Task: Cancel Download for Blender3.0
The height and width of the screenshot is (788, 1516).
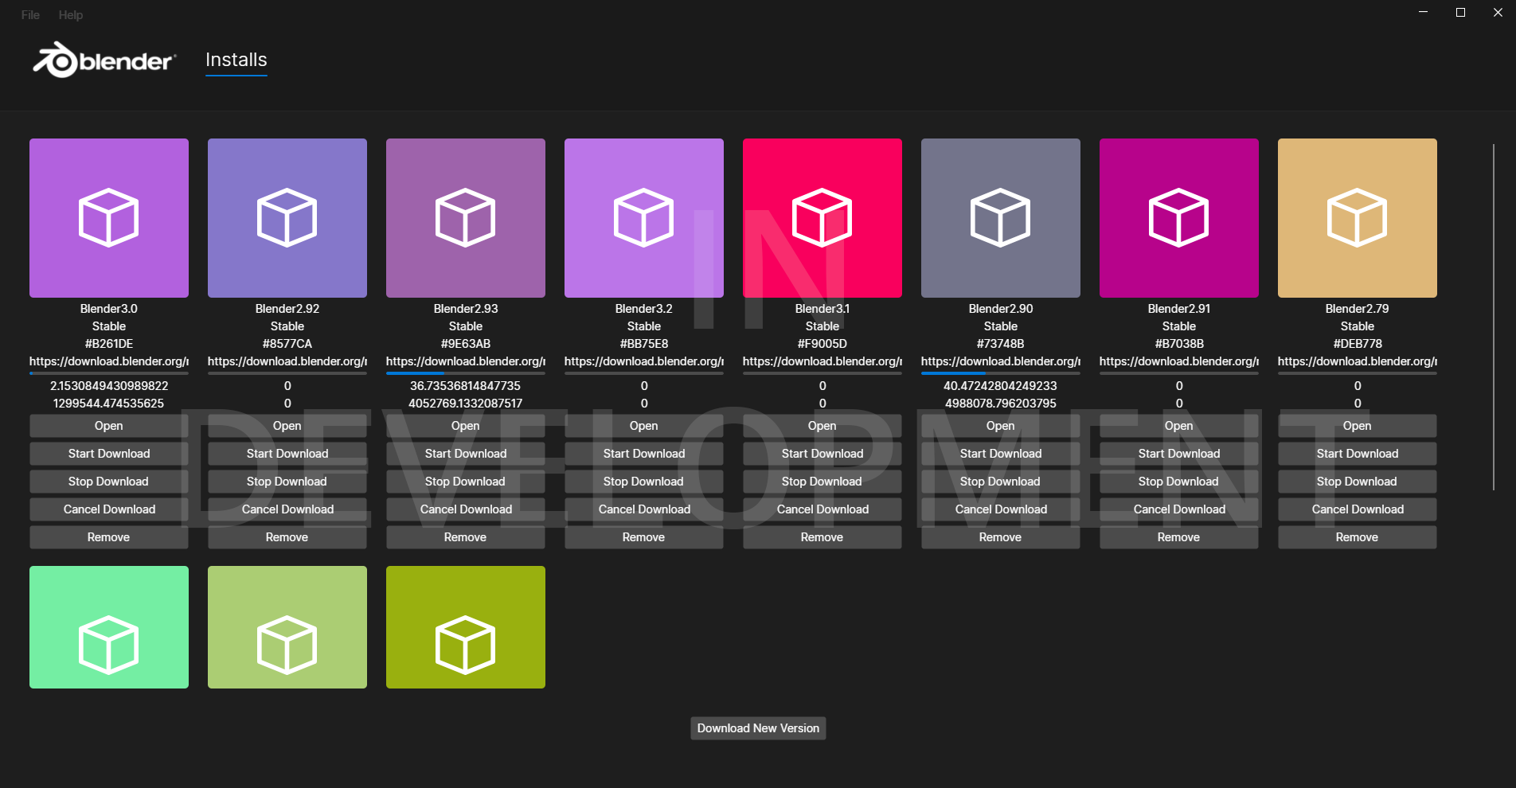Action: pyautogui.click(x=109, y=509)
